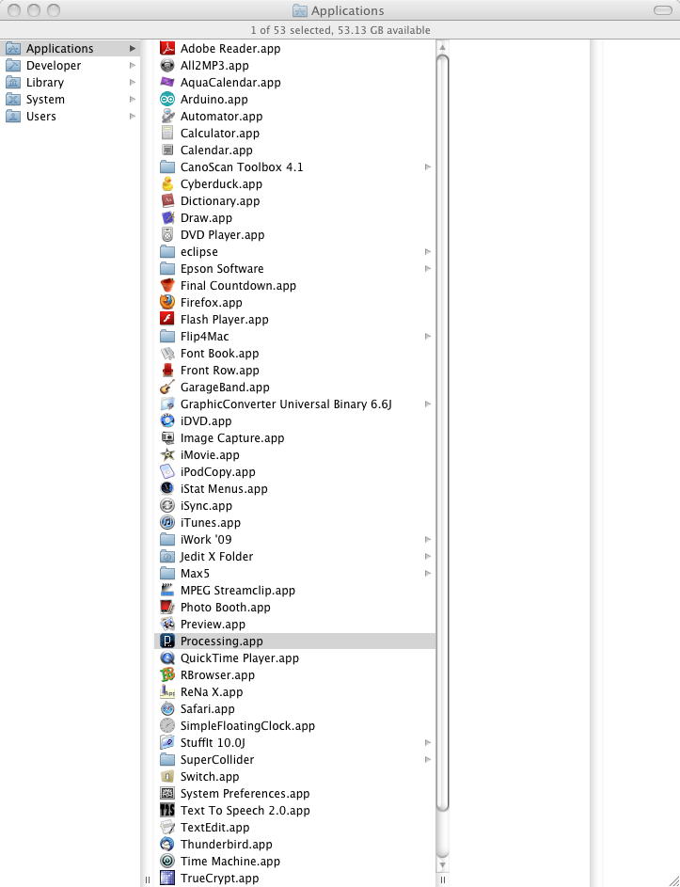The image size is (680, 887).
Task: Click the vertical scrollbar thumb of file list
Action: pyautogui.click(x=442, y=433)
